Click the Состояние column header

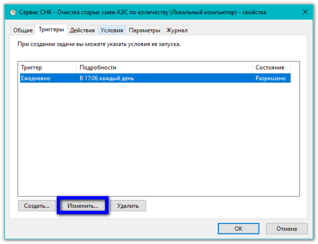point(272,67)
